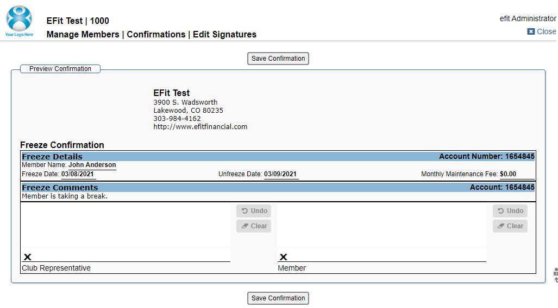Click the blue X close icon

[x=531, y=31]
